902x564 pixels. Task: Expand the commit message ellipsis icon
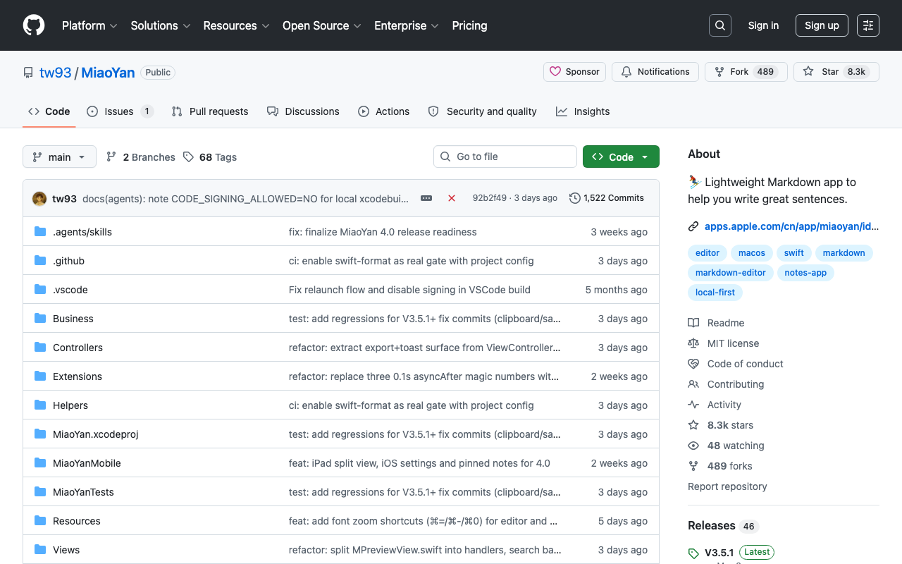coord(426,198)
